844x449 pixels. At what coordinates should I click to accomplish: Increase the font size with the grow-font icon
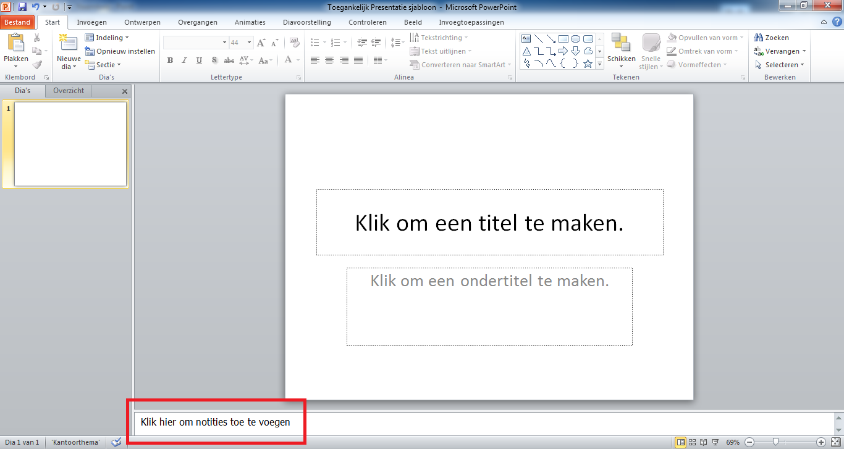click(x=261, y=43)
